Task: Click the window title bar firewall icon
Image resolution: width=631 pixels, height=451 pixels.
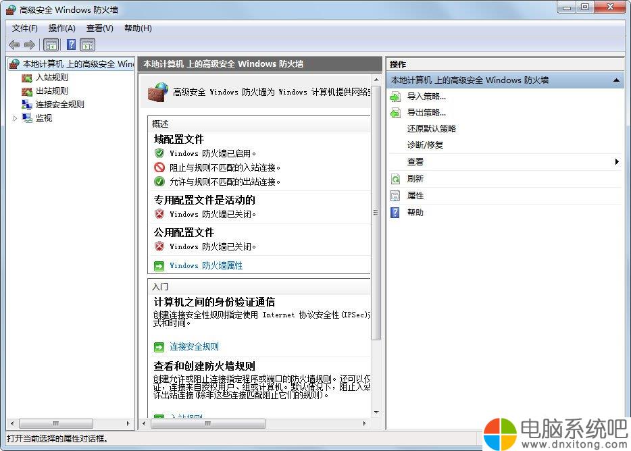Action: pyautogui.click(x=11, y=9)
